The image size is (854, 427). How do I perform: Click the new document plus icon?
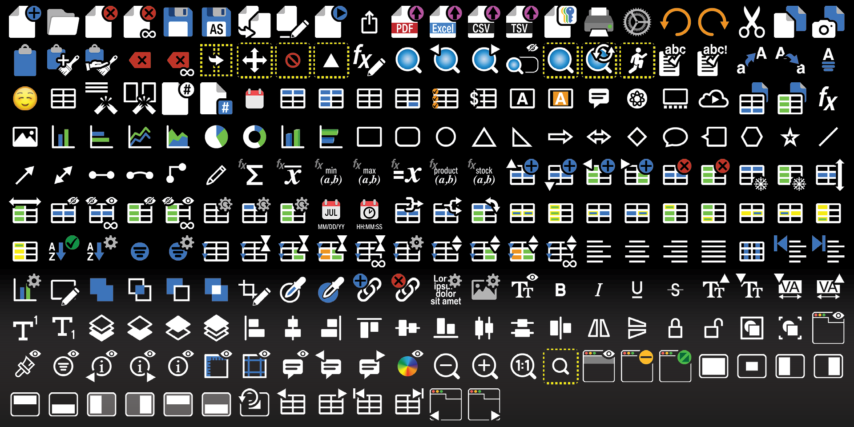click(25, 22)
